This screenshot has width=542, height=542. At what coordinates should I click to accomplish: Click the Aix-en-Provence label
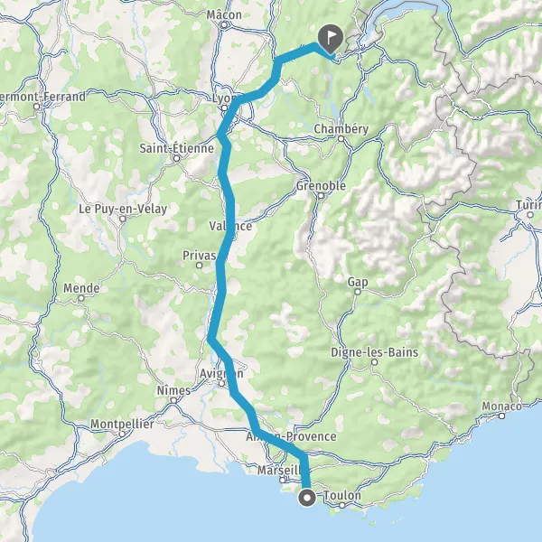click(x=291, y=436)
